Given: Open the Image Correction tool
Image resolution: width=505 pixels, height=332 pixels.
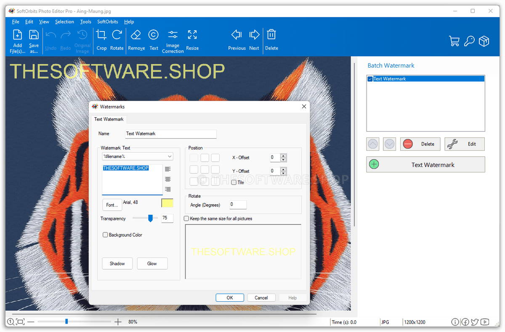Looking at the screenshot, I should [173, 41].
